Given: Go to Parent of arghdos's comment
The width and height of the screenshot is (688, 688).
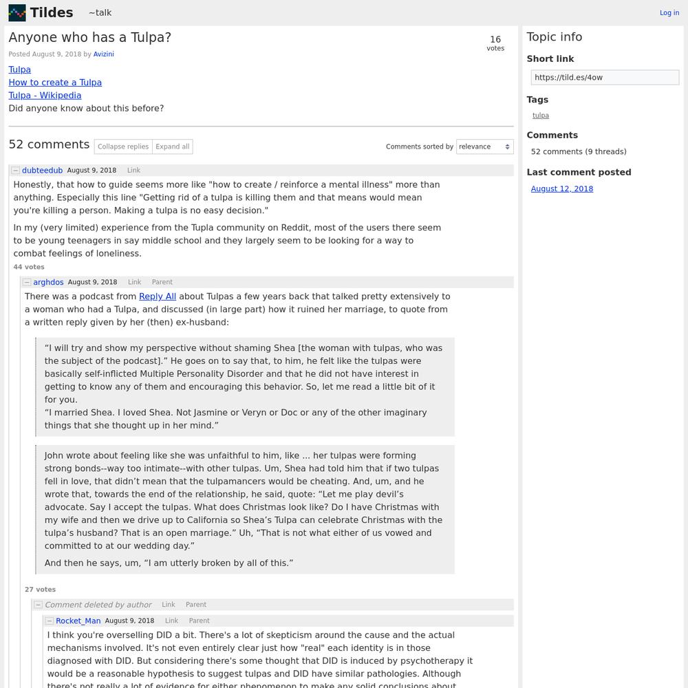Looking at the screenshot, I should [162, 282].
